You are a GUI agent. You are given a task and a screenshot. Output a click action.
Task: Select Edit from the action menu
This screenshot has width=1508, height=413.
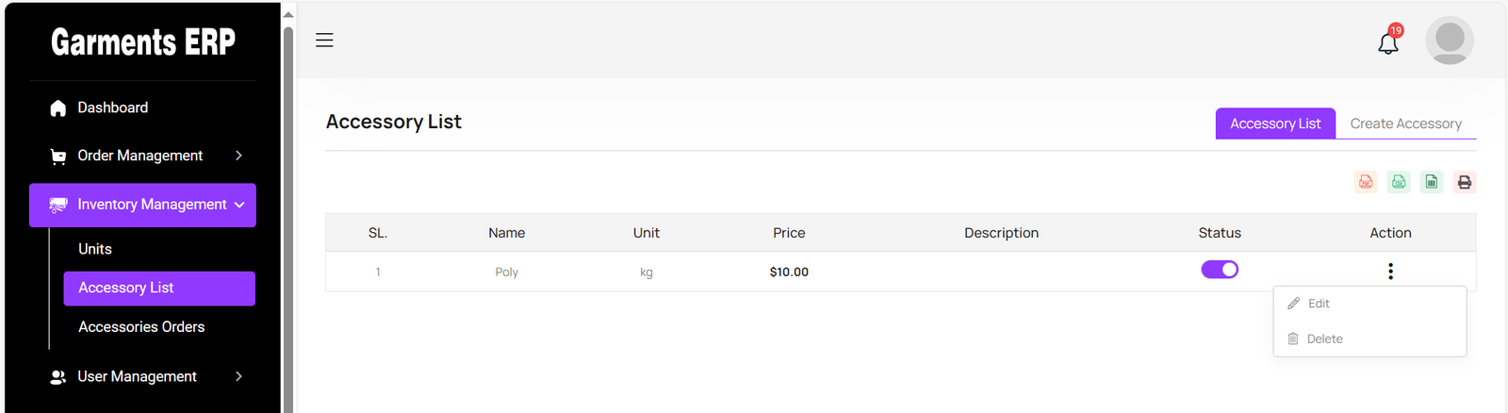[x=1319, y=304]
